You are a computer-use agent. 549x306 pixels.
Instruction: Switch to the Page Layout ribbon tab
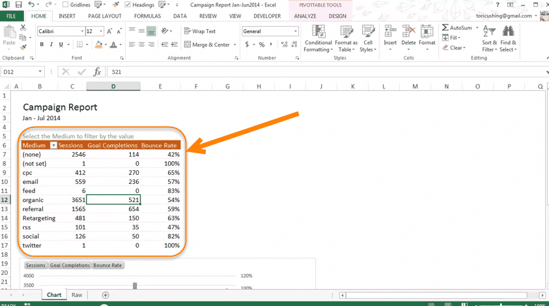104,16
